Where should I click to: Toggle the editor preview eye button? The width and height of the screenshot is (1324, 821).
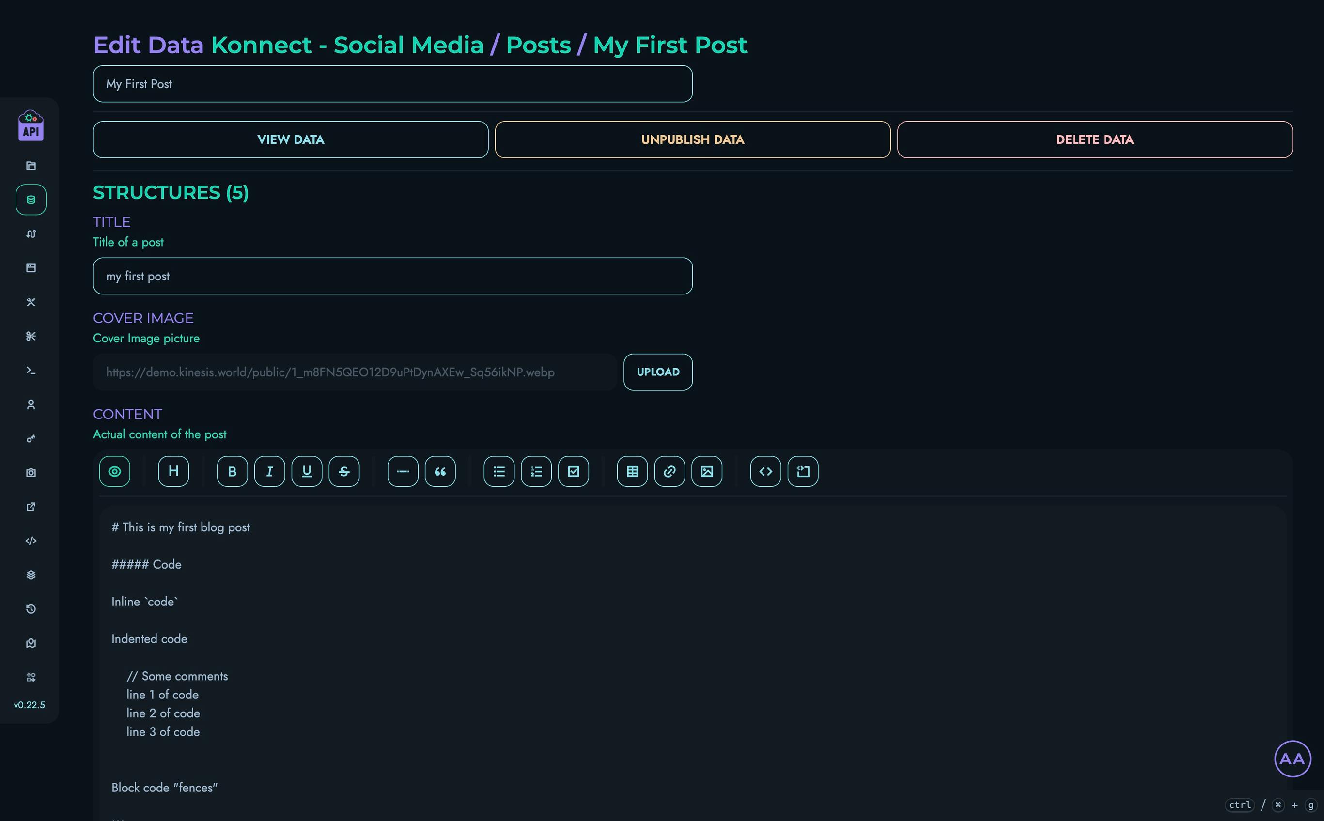pos(115,471)
